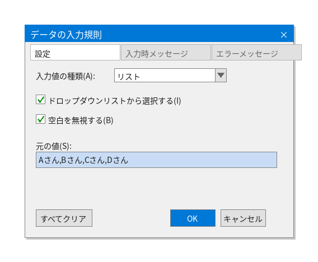Switch to the エラーメッセージ tab
This screenshot has width=318, height=262.
coord(256,53)
